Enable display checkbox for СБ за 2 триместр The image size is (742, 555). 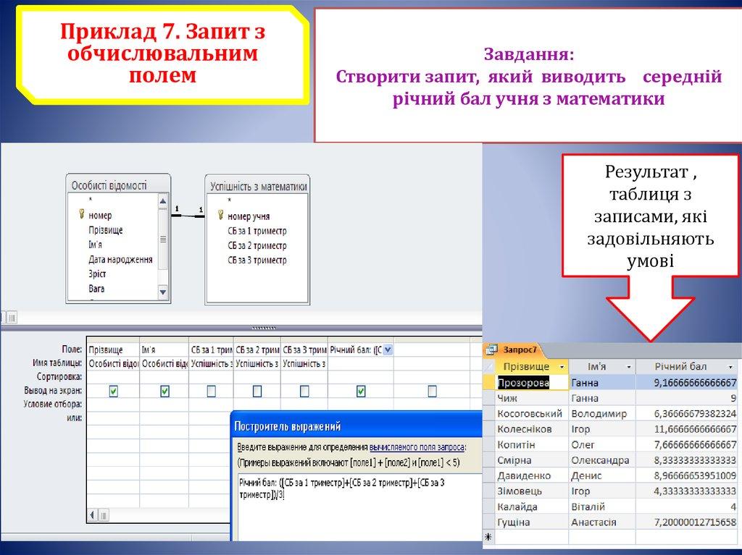pos(255,392)
